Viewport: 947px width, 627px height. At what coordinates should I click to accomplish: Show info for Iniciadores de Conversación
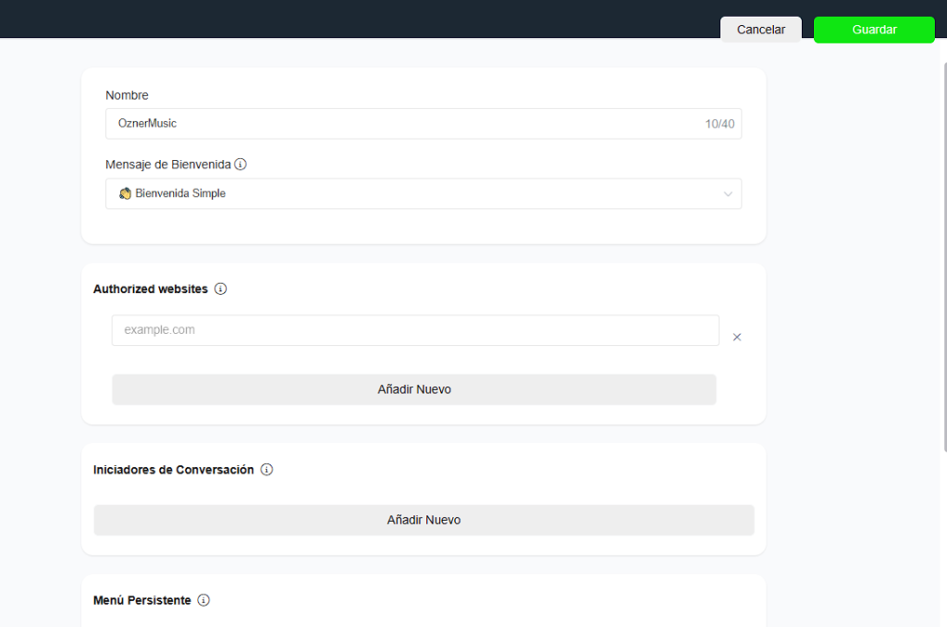[266, 470]
